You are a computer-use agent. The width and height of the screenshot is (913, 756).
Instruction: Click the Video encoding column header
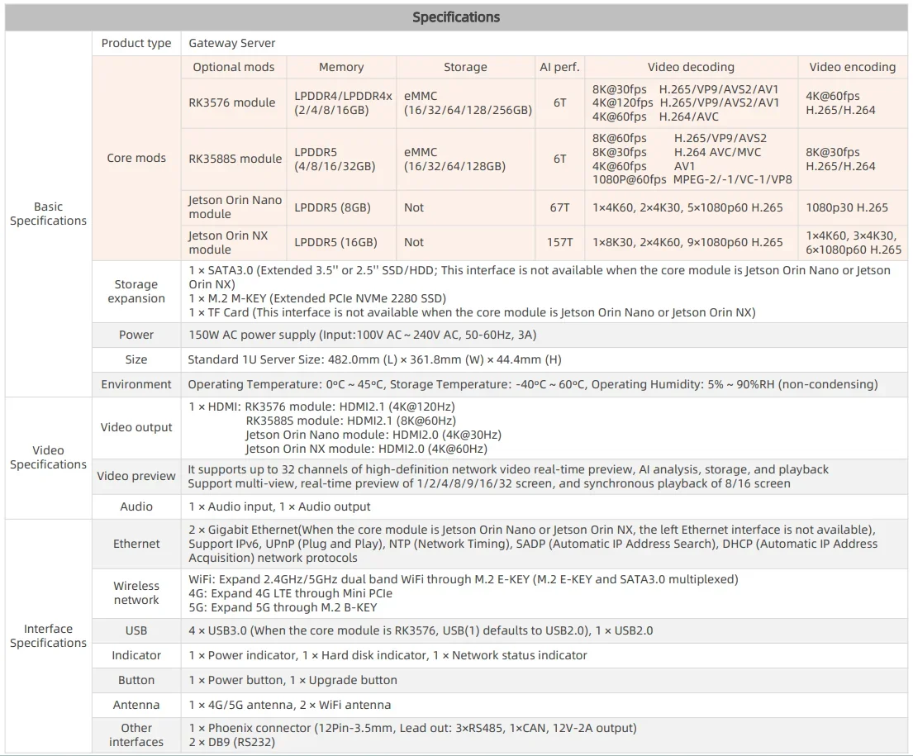(x=852, y=67)
